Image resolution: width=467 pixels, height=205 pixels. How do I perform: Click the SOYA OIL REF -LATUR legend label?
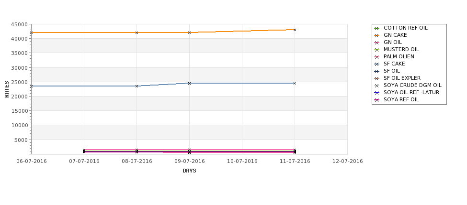411,92
